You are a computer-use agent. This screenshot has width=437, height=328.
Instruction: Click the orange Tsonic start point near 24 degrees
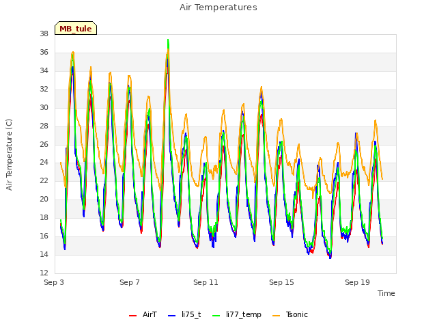tap(61, 163)
